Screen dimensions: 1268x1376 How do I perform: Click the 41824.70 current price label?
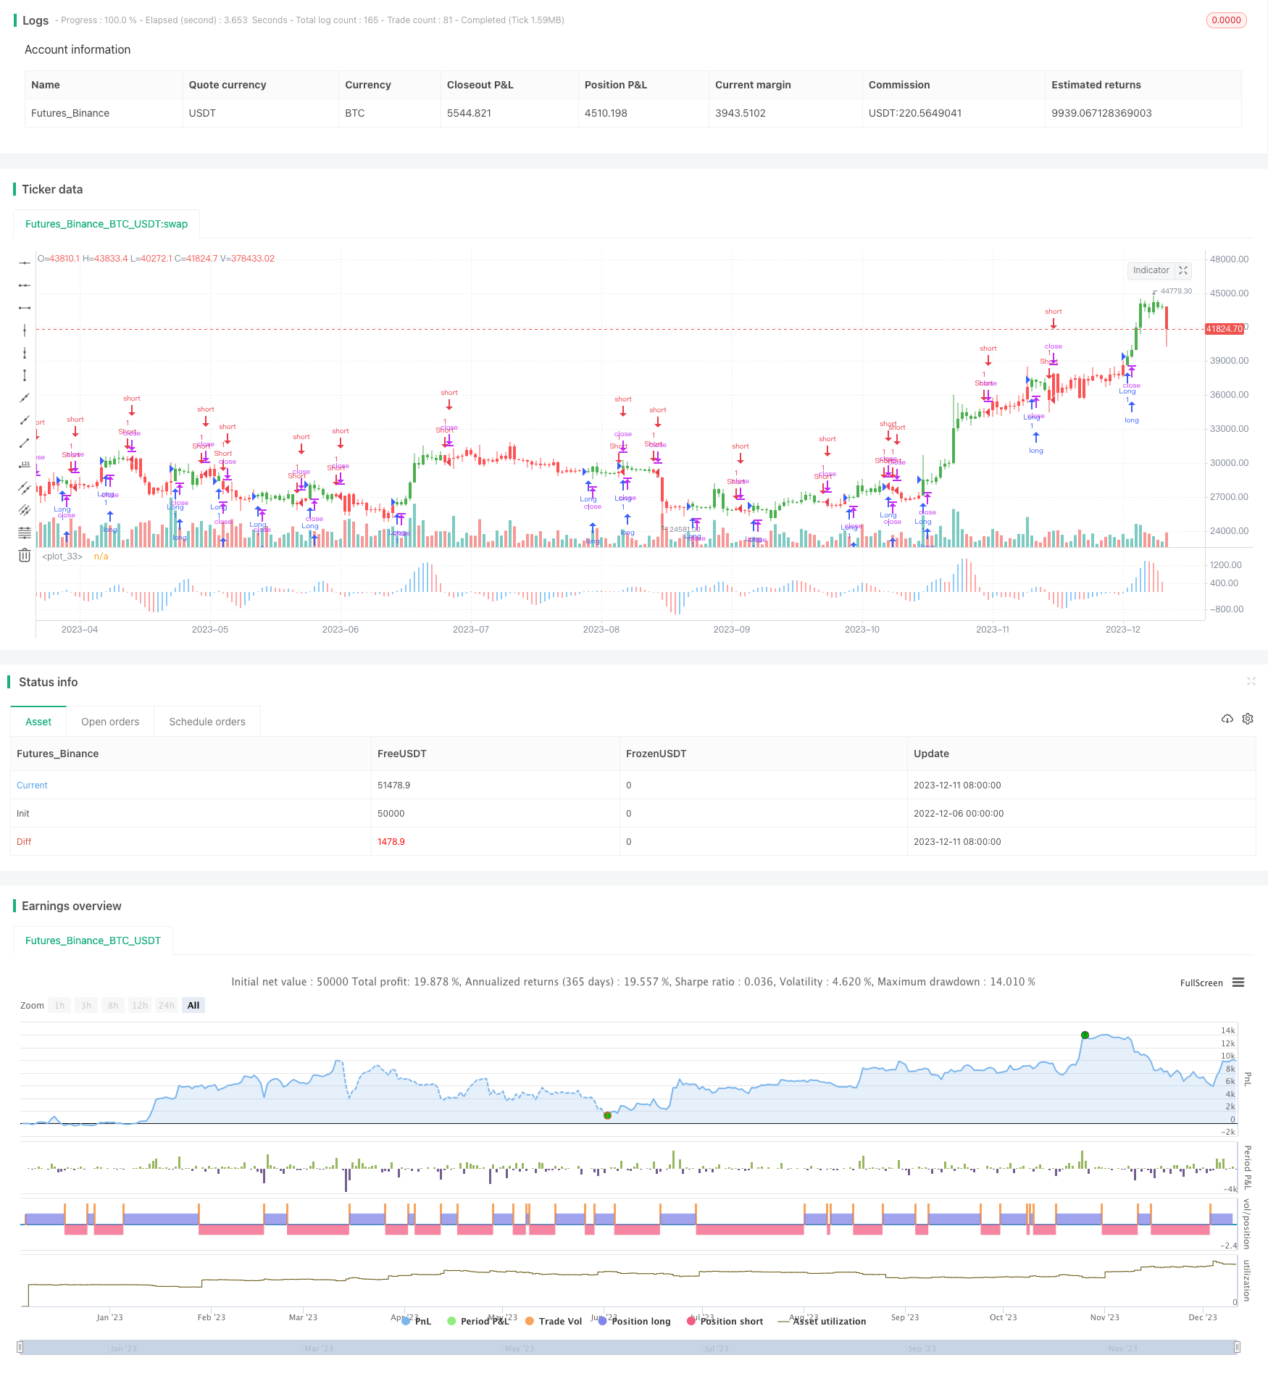pos(1225,329)
